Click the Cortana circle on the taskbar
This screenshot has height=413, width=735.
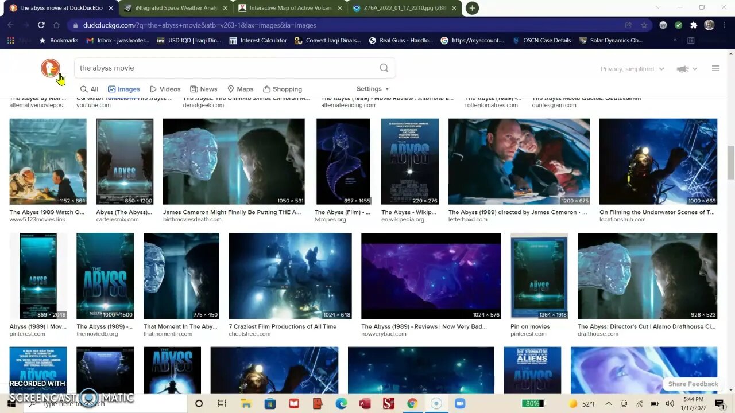click(199, 404)
